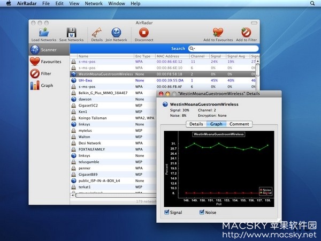Select the terkat1 network row
Image resolution: width=321 pixels, height=241 pixels.
pyautogui.click(x=113, y=187)
